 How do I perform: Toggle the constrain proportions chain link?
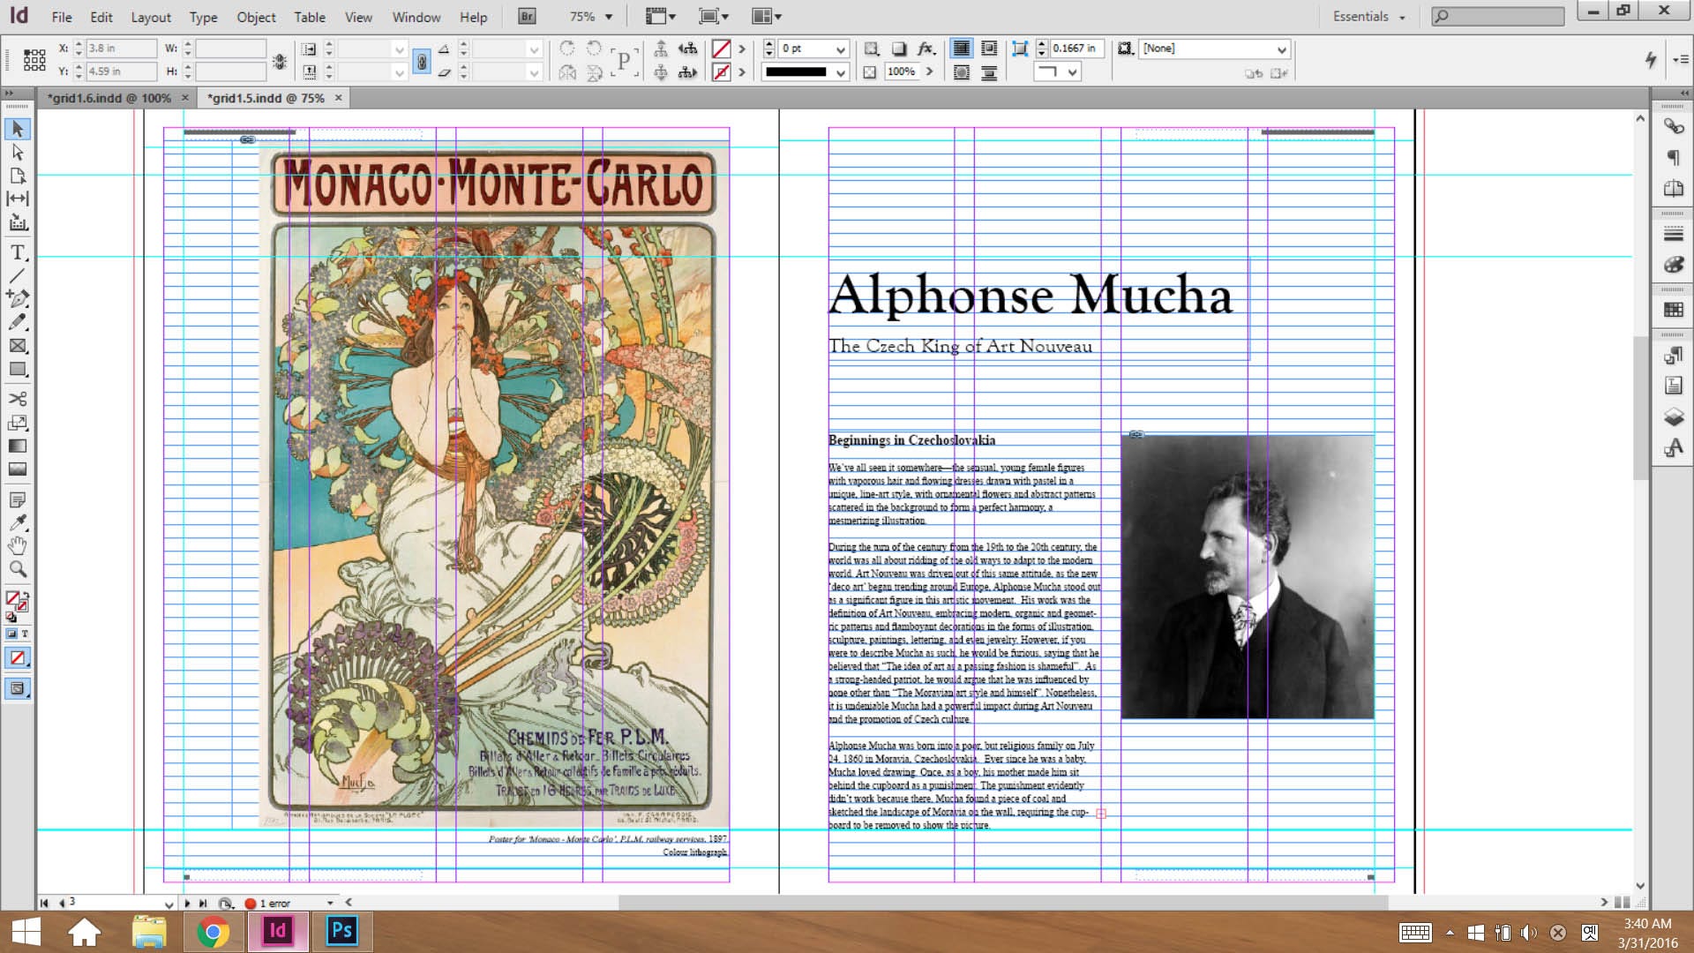coord(422,61)
